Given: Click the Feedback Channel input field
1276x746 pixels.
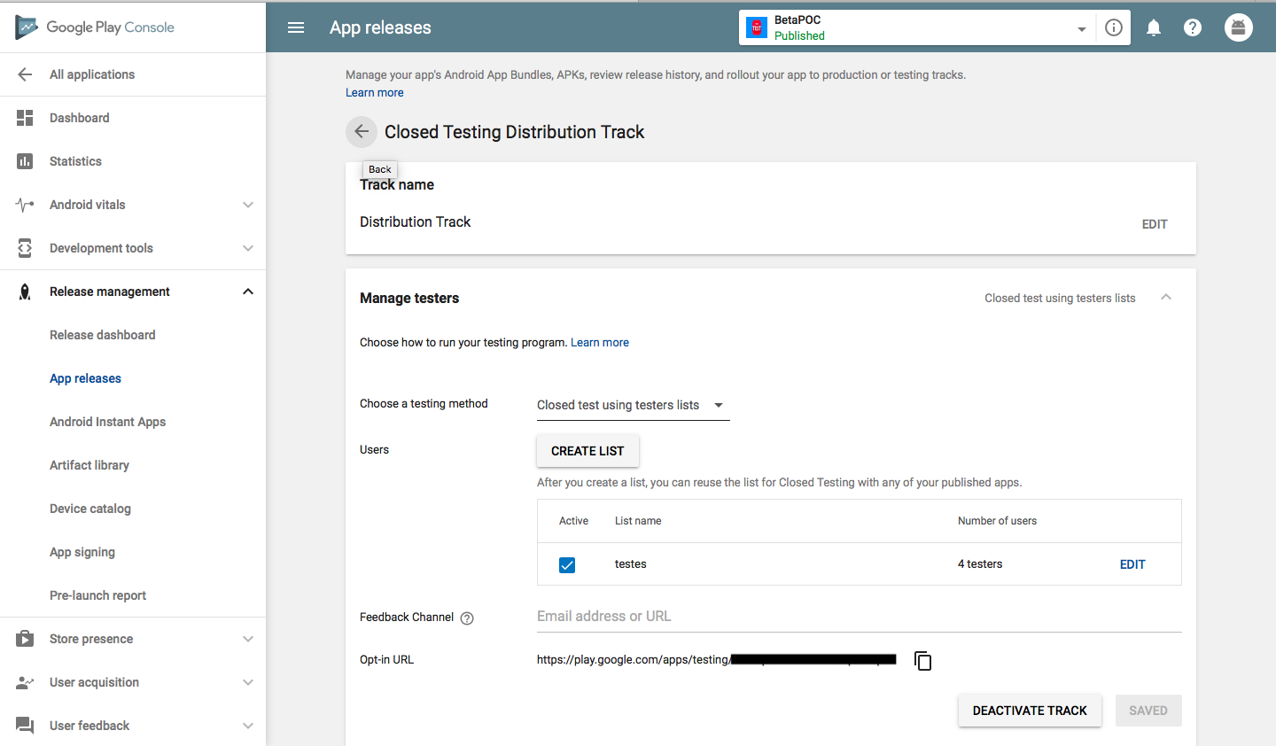Looking at the screenshot, I should tap(859, 617).
